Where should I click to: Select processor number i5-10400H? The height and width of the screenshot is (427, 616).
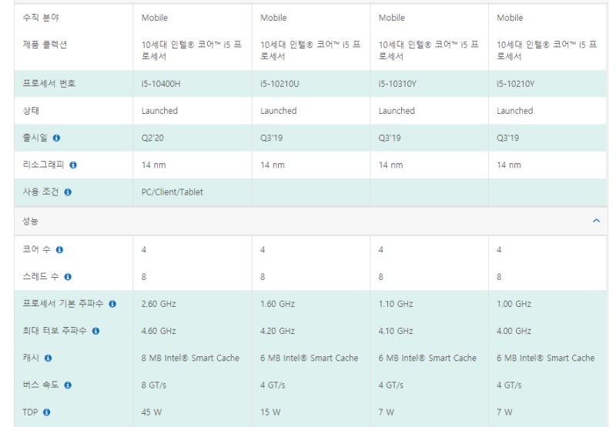[161, 84]
